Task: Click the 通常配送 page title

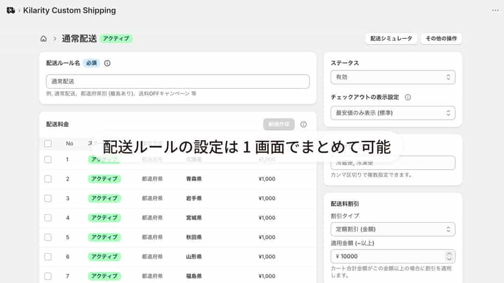Action: coord(79,39)
